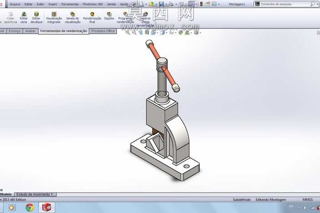Click the Montagem1 document title

click(x=237, y=4)
